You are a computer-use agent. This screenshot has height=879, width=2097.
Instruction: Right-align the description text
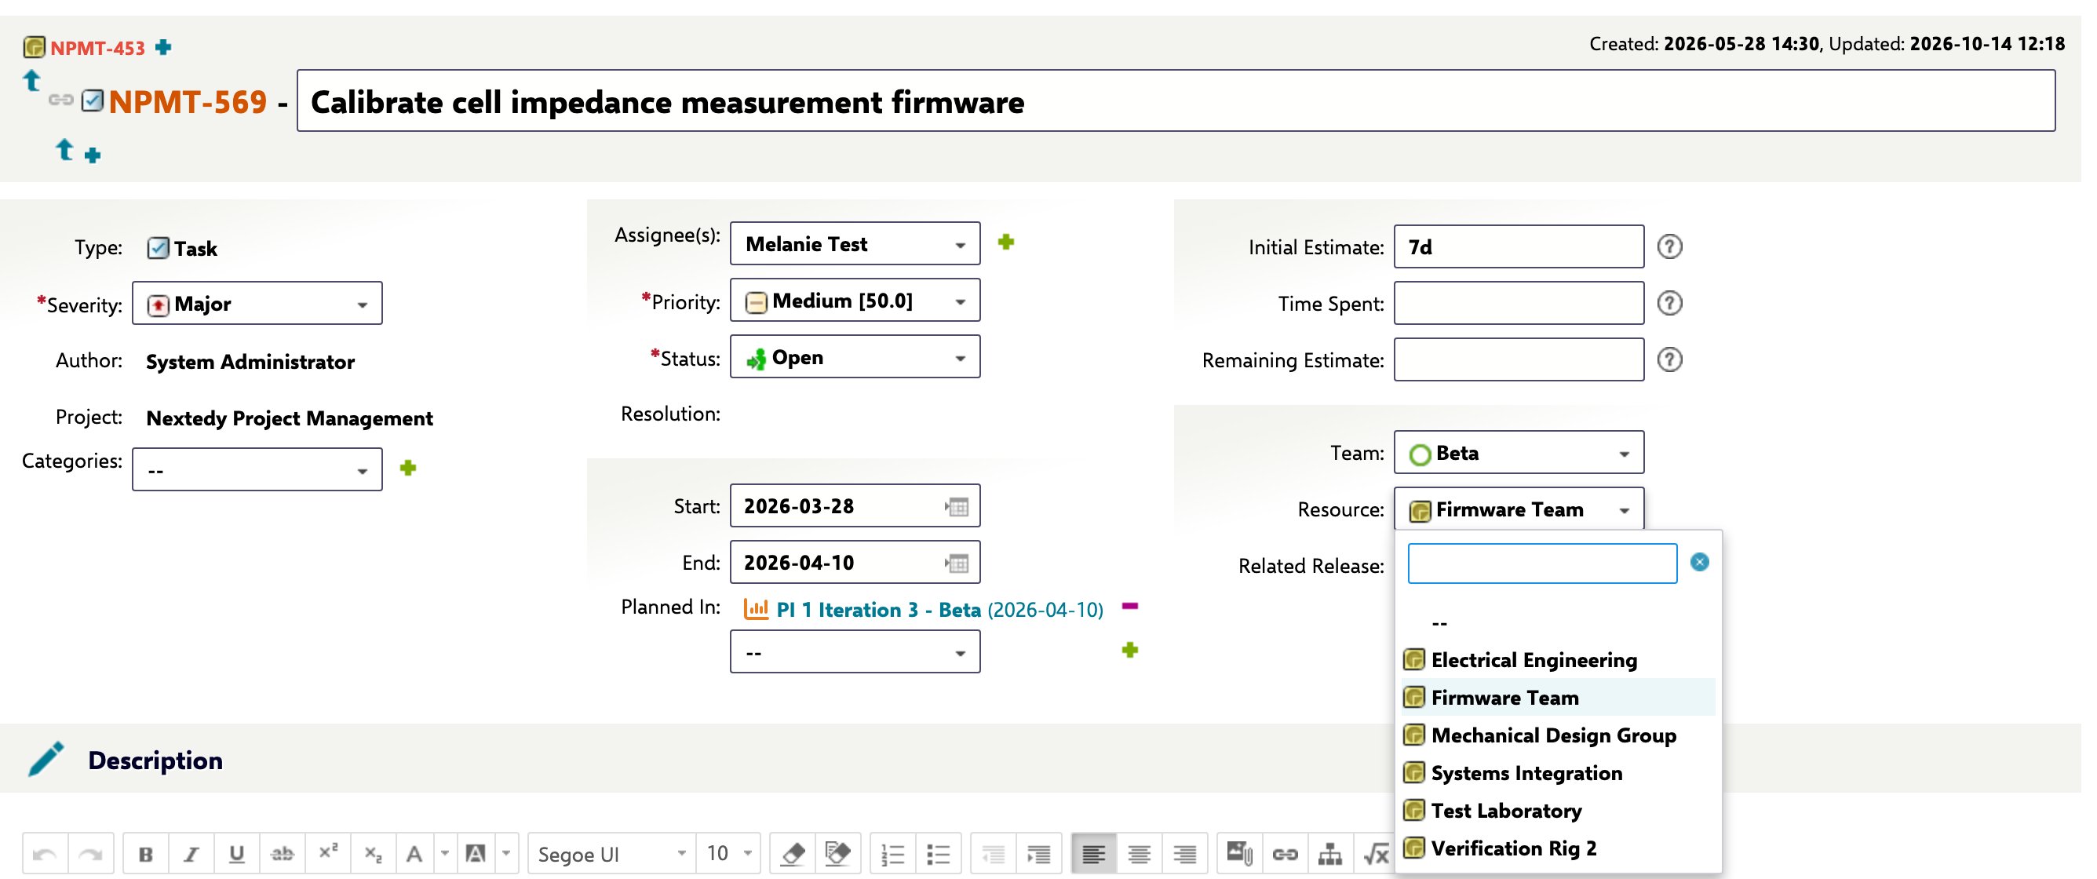click(1184, 854)
